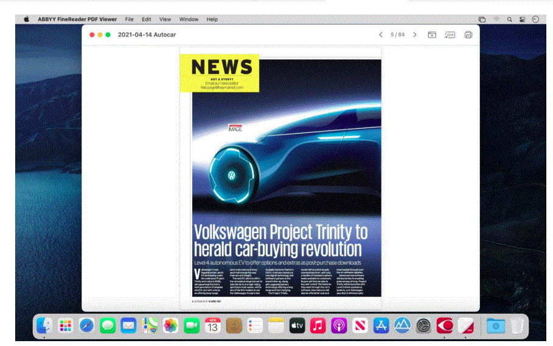Viewport: 553px width, 346px height.
Task: Click the screen mirroring menu bar icon
Action: pos(482,19)
